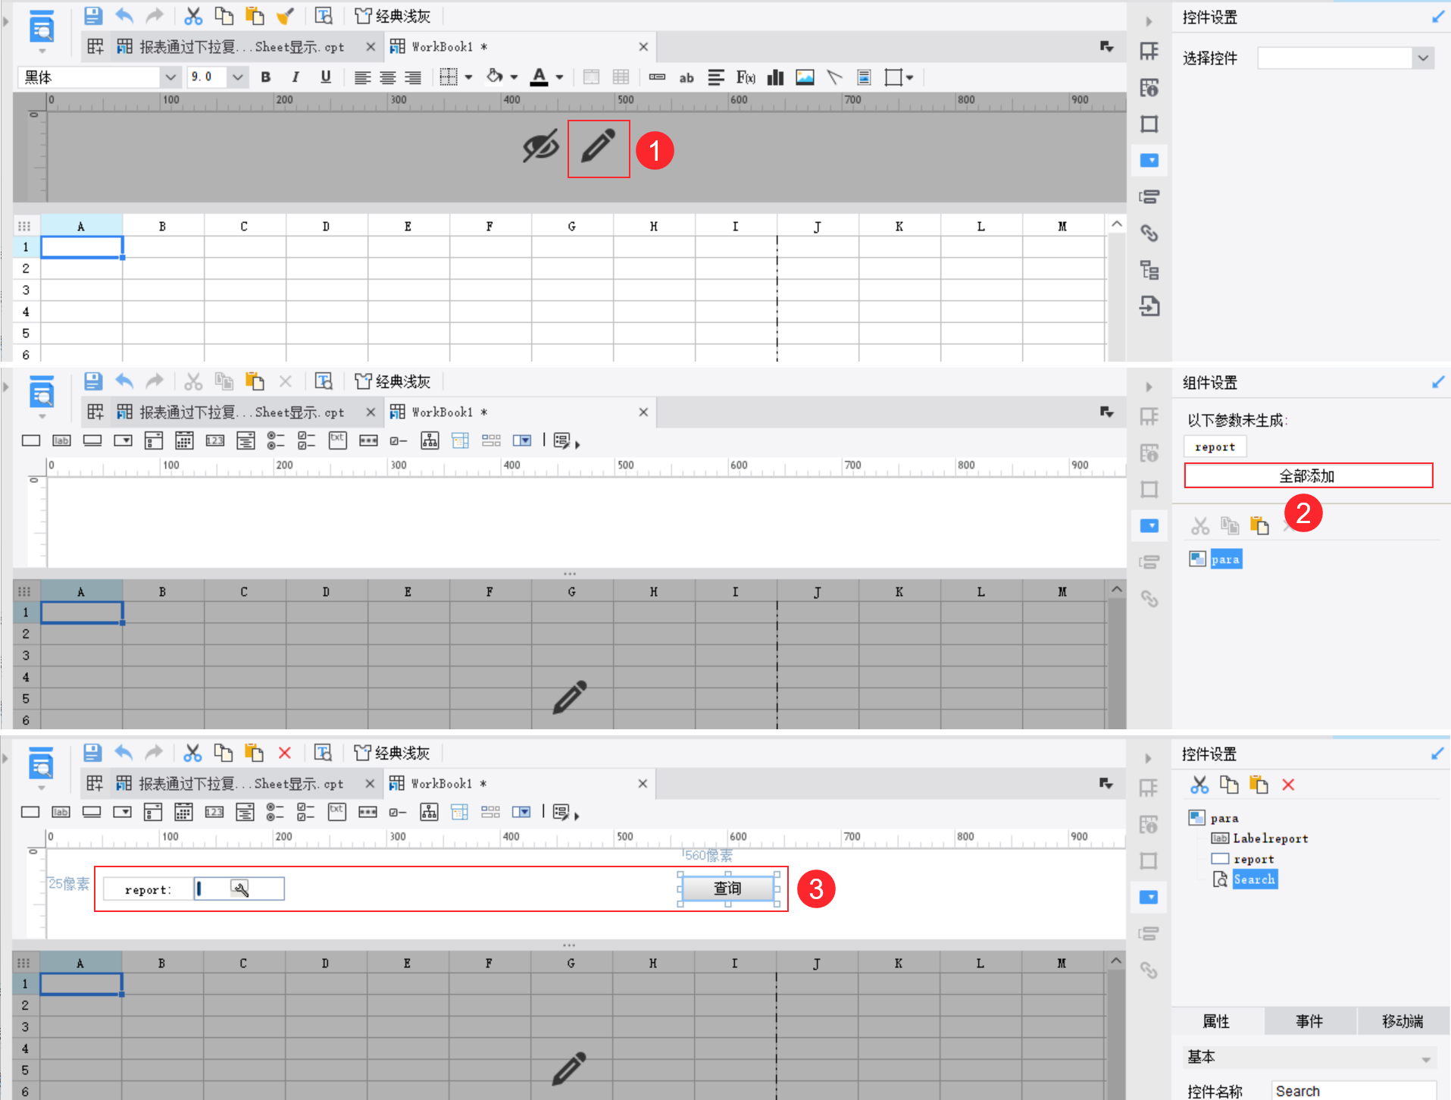Click the Undo arrow in the middle screenshot

[124, 381]
